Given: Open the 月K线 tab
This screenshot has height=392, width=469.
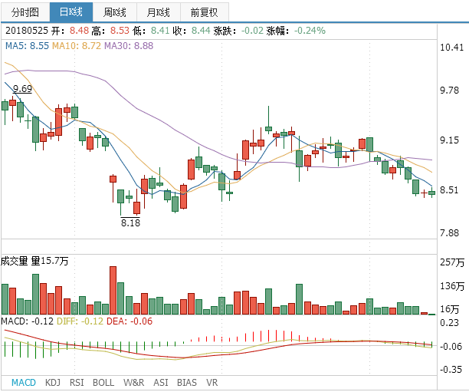Looking at the screenshot, I should [159, 12].
